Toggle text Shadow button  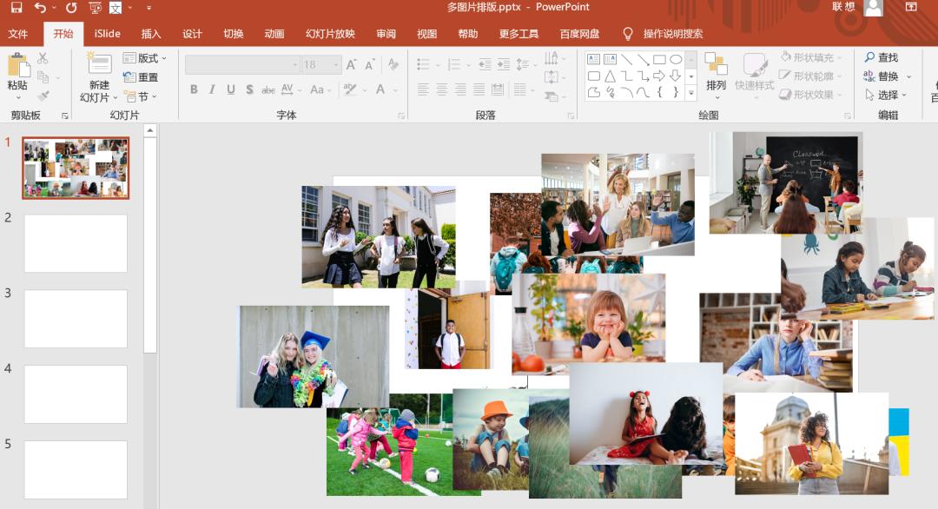(x=249, y=89)
